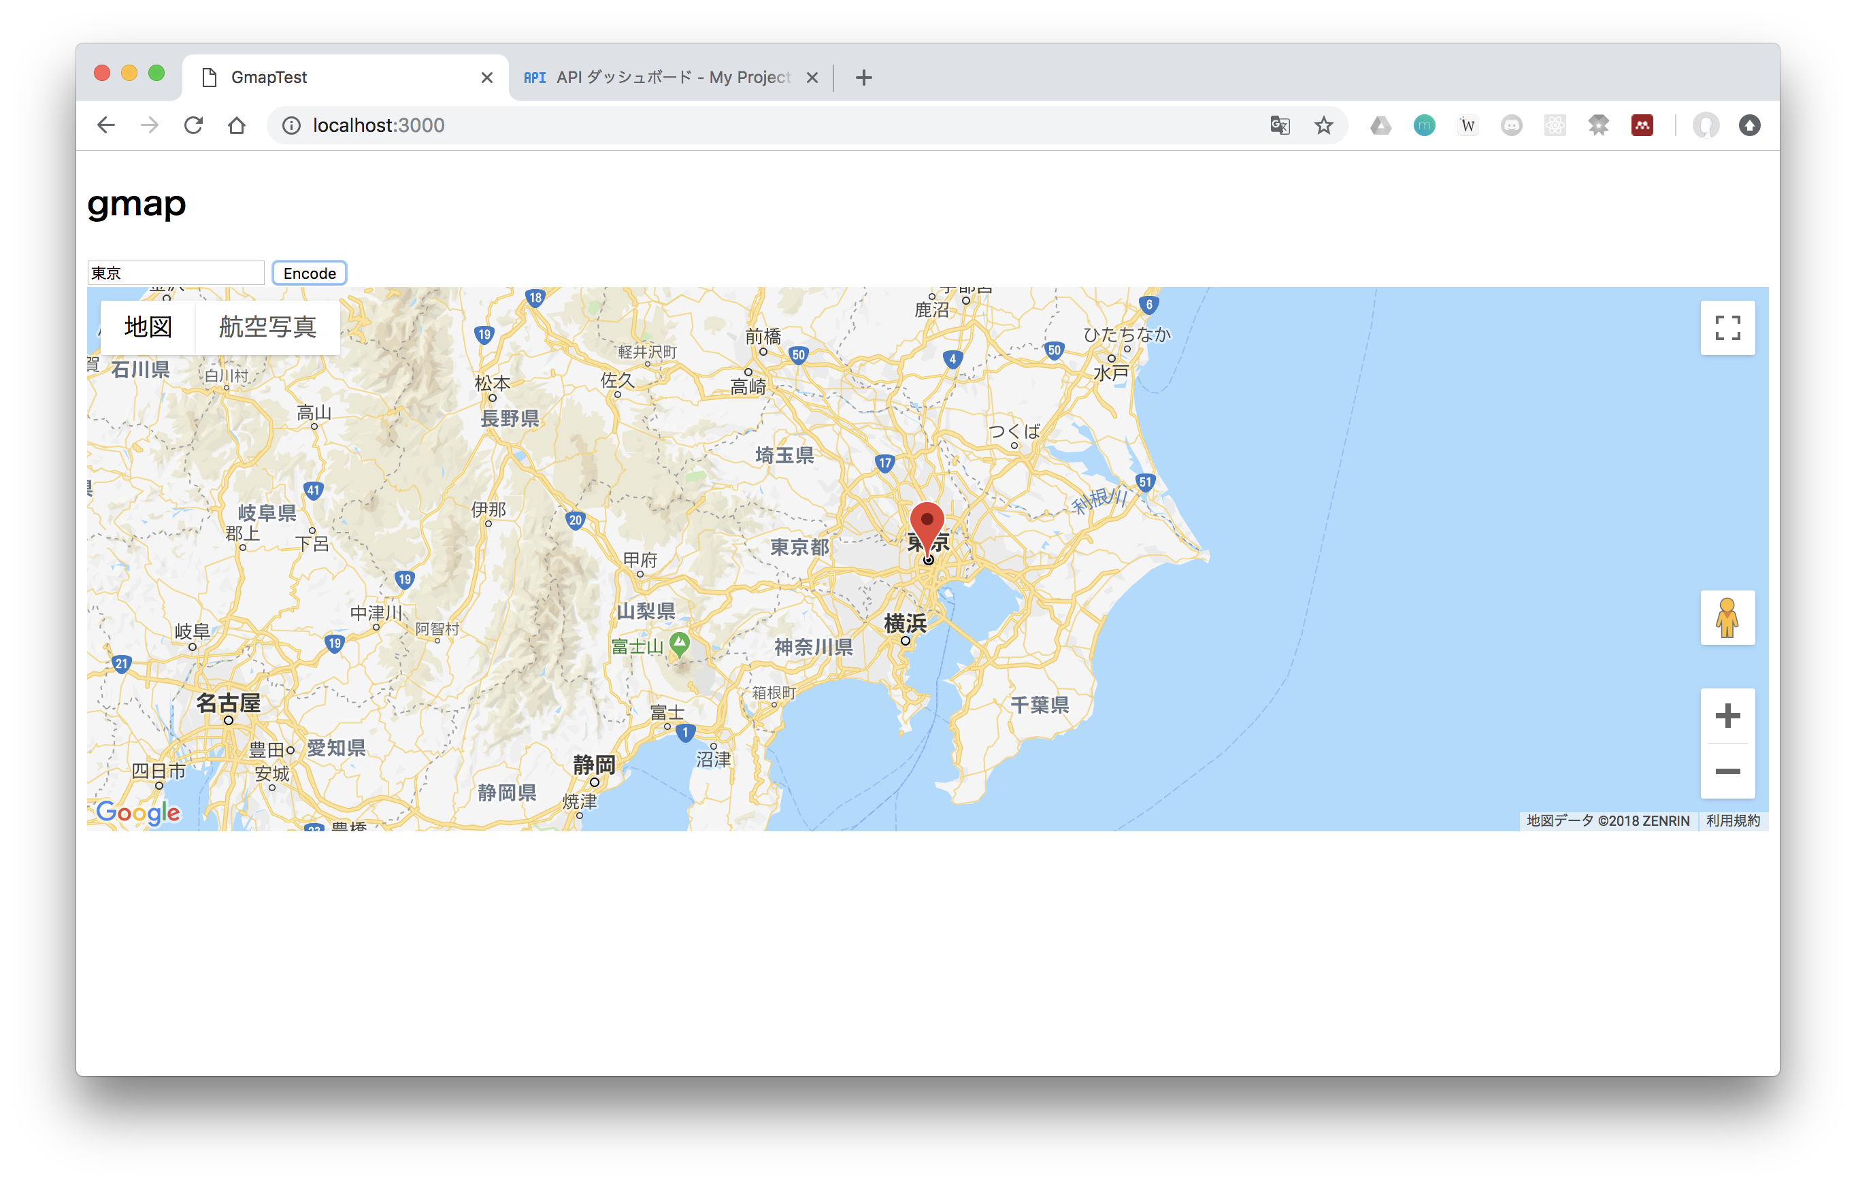
Task: Click the つくば city label
Action: point(1014,431)
